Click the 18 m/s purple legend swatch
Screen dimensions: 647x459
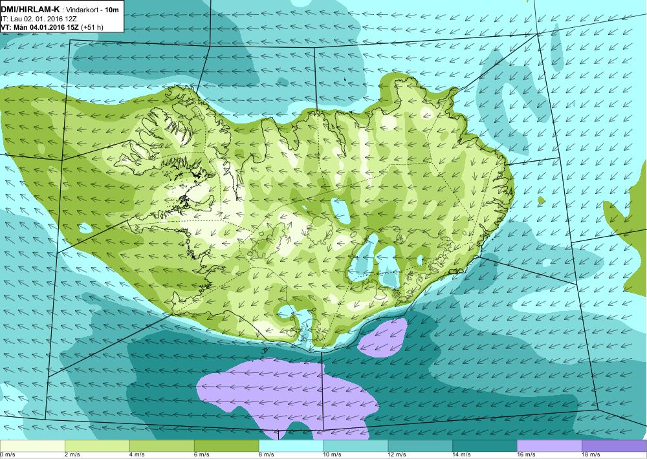[x=615, y=446]
